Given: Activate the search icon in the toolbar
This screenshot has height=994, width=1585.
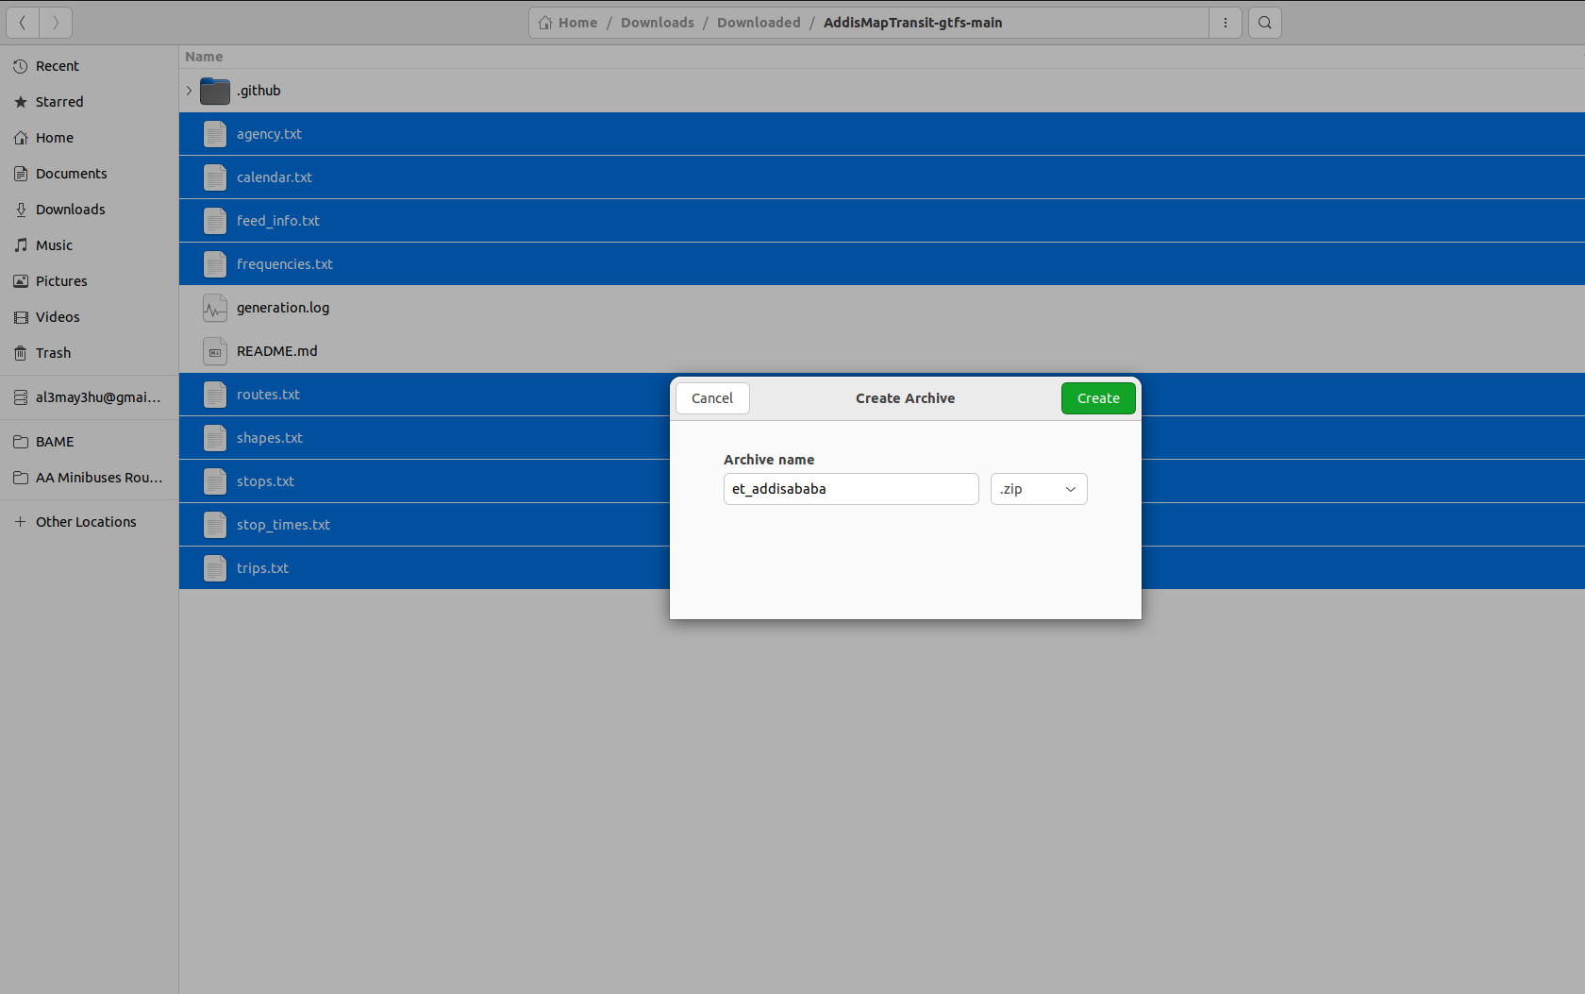Looking at the screenshot, I should pos(1264,22).
